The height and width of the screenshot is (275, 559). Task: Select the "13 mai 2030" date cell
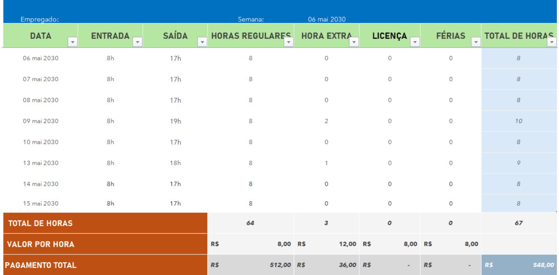(x=41, y=163)
